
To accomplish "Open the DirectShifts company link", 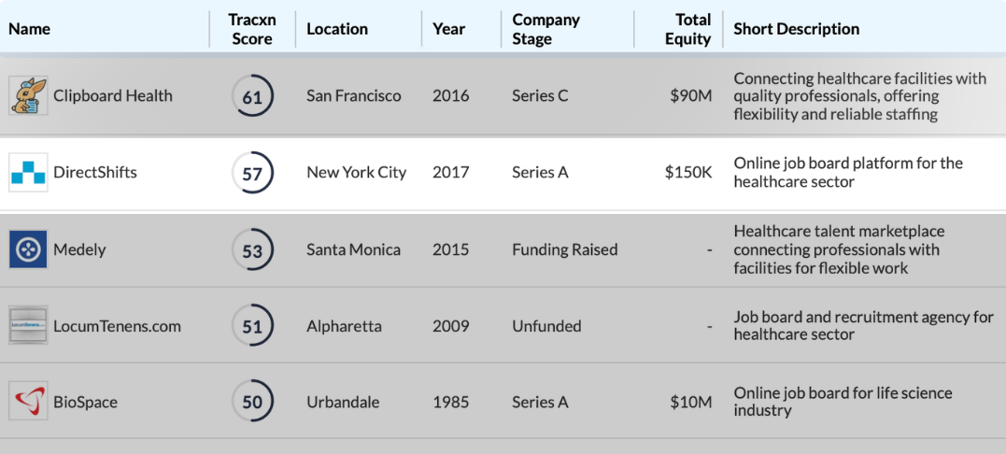I will 95,173.
